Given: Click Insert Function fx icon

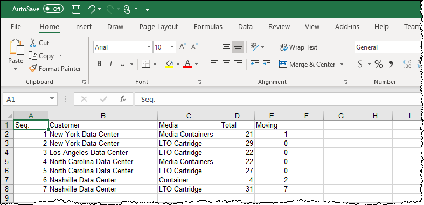Looking at the screenshot, I should [123, 99].
